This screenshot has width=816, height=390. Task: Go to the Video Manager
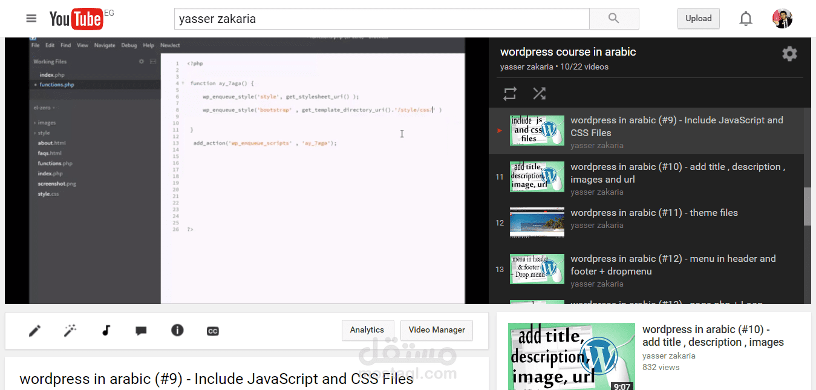tap(436, 330)
